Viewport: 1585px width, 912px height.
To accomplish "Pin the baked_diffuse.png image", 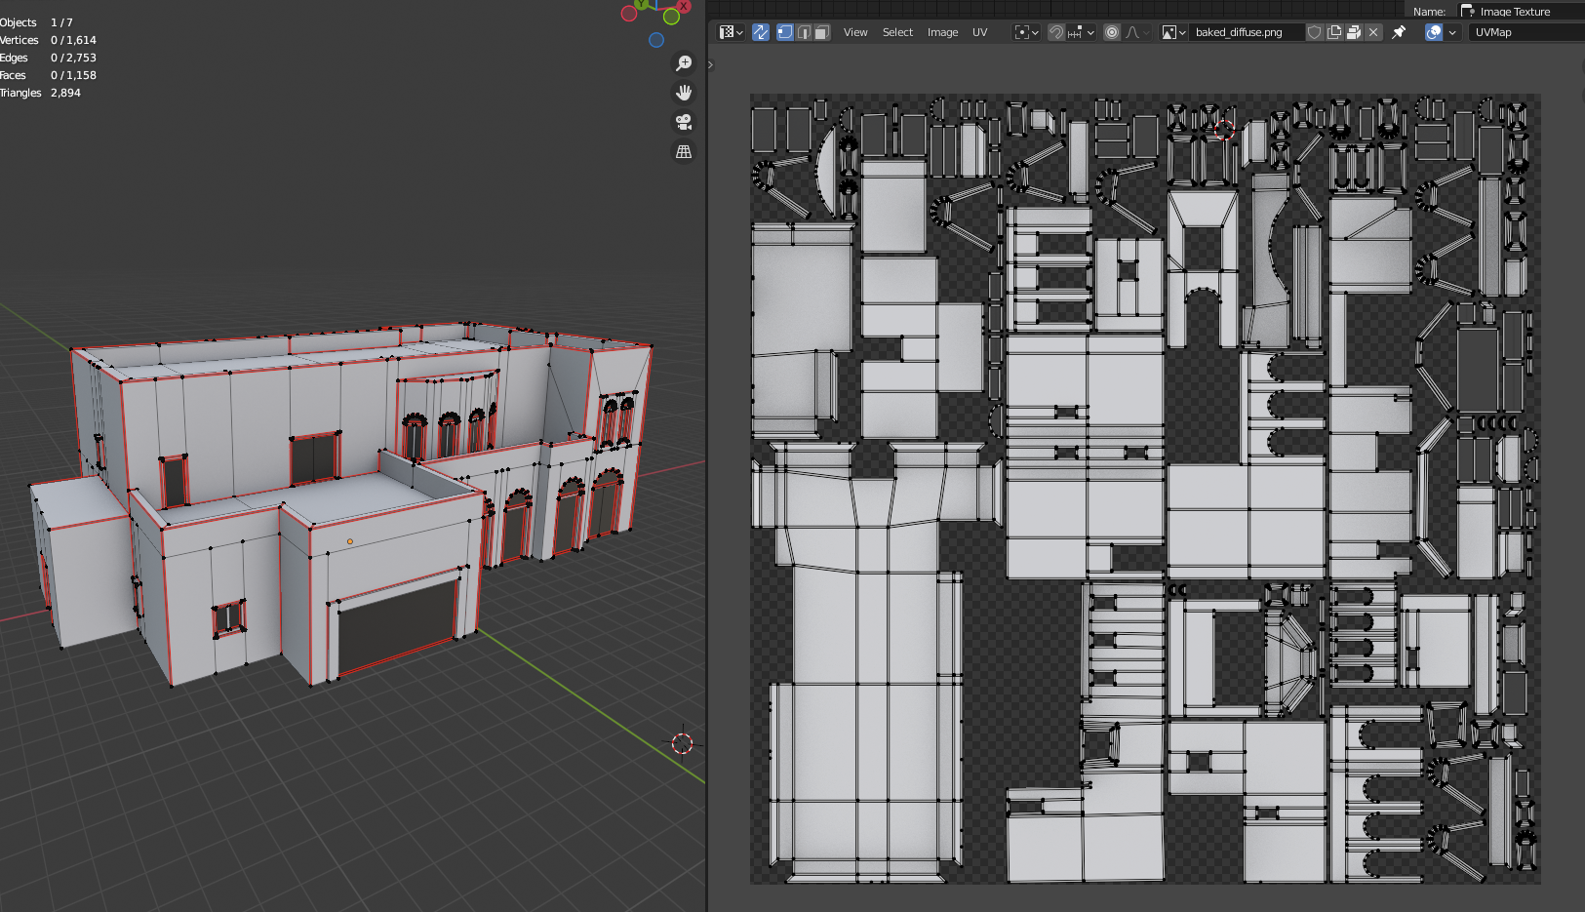I will (x=1399, y=32).
